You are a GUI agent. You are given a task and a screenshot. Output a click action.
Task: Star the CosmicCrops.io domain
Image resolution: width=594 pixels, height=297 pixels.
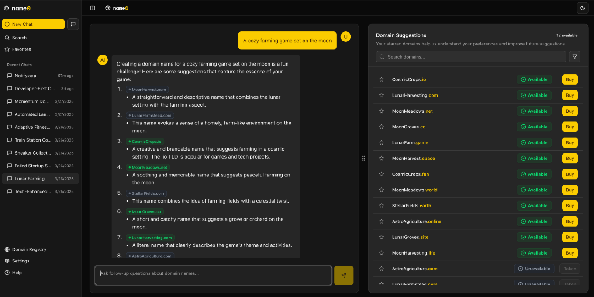[x=381, y=79]
